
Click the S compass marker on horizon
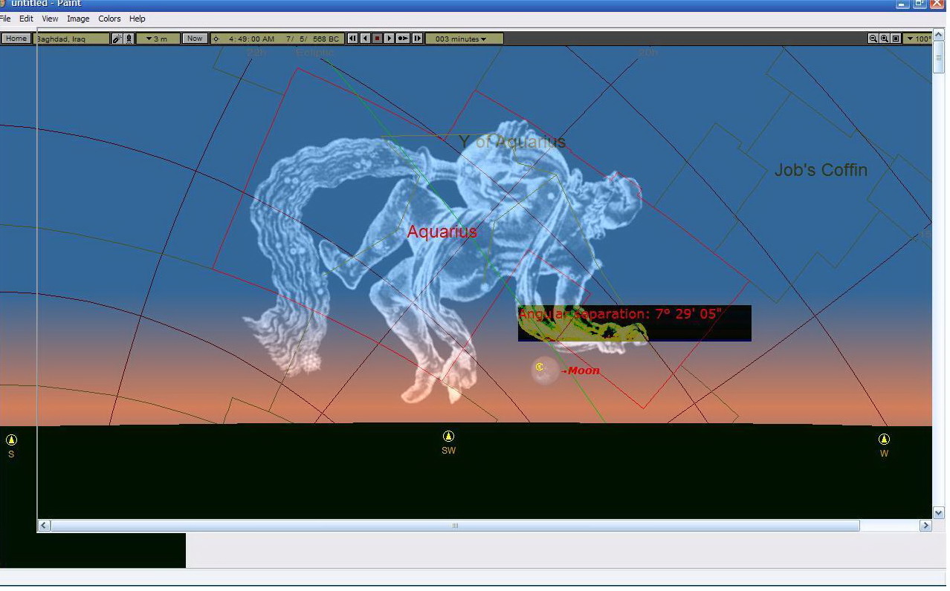11,440
